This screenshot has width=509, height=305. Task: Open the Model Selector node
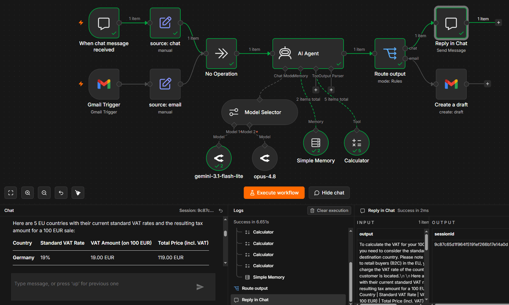pos(260,112)
